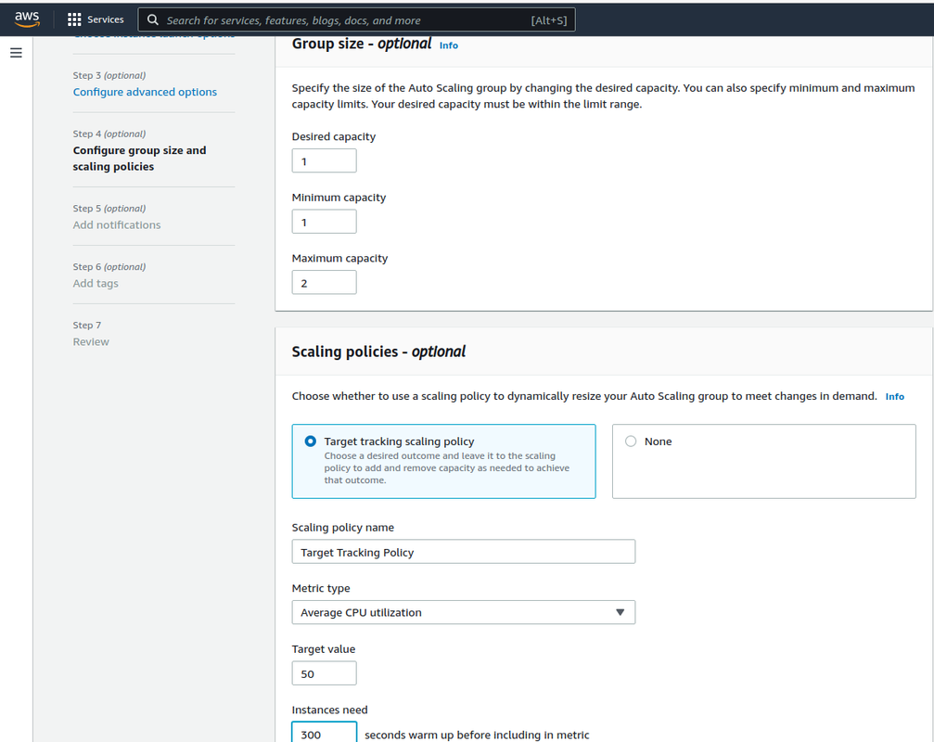Edit the Scaling policy name field
The width and height of the screenshot is (934, 742).
(x=463, y=552)
